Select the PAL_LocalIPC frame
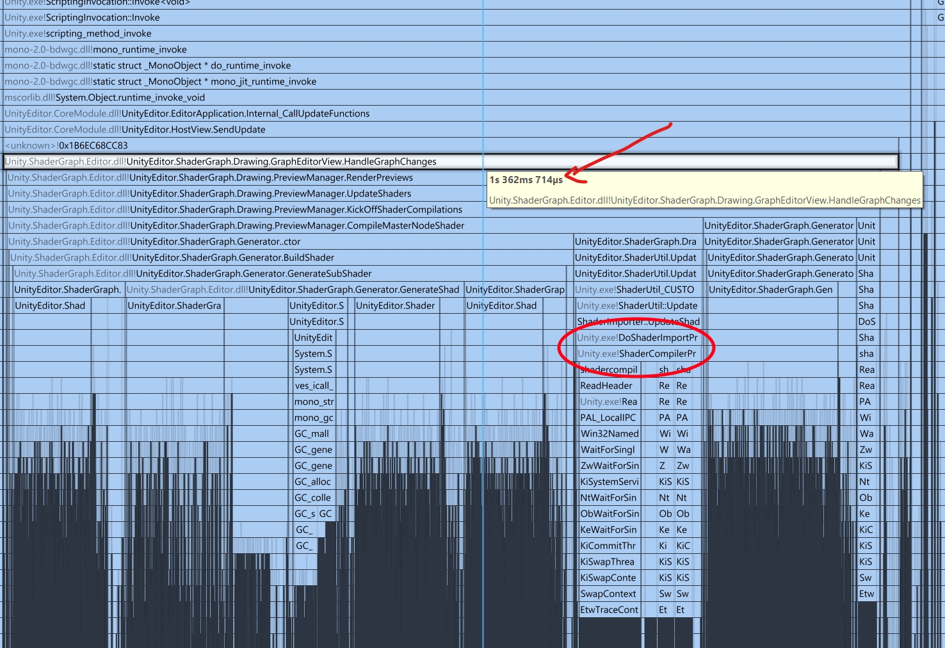The image size is (945, 648). (608, 418)
